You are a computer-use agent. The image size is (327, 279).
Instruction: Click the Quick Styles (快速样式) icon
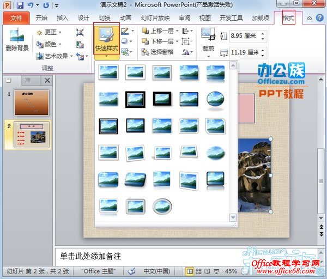tap(106, 35)
